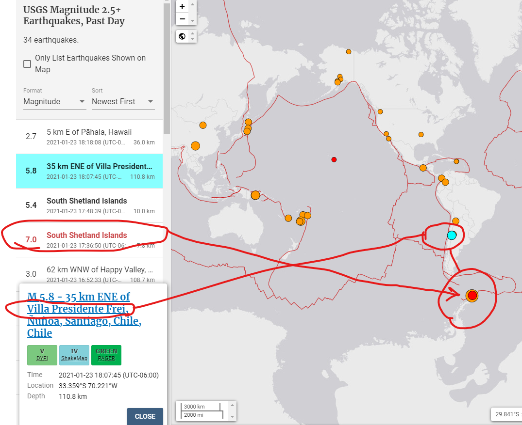Click the orange marker in British Columbia
Image resolution: width=522 pixels, height=425 pixels.
coord(380,111)
